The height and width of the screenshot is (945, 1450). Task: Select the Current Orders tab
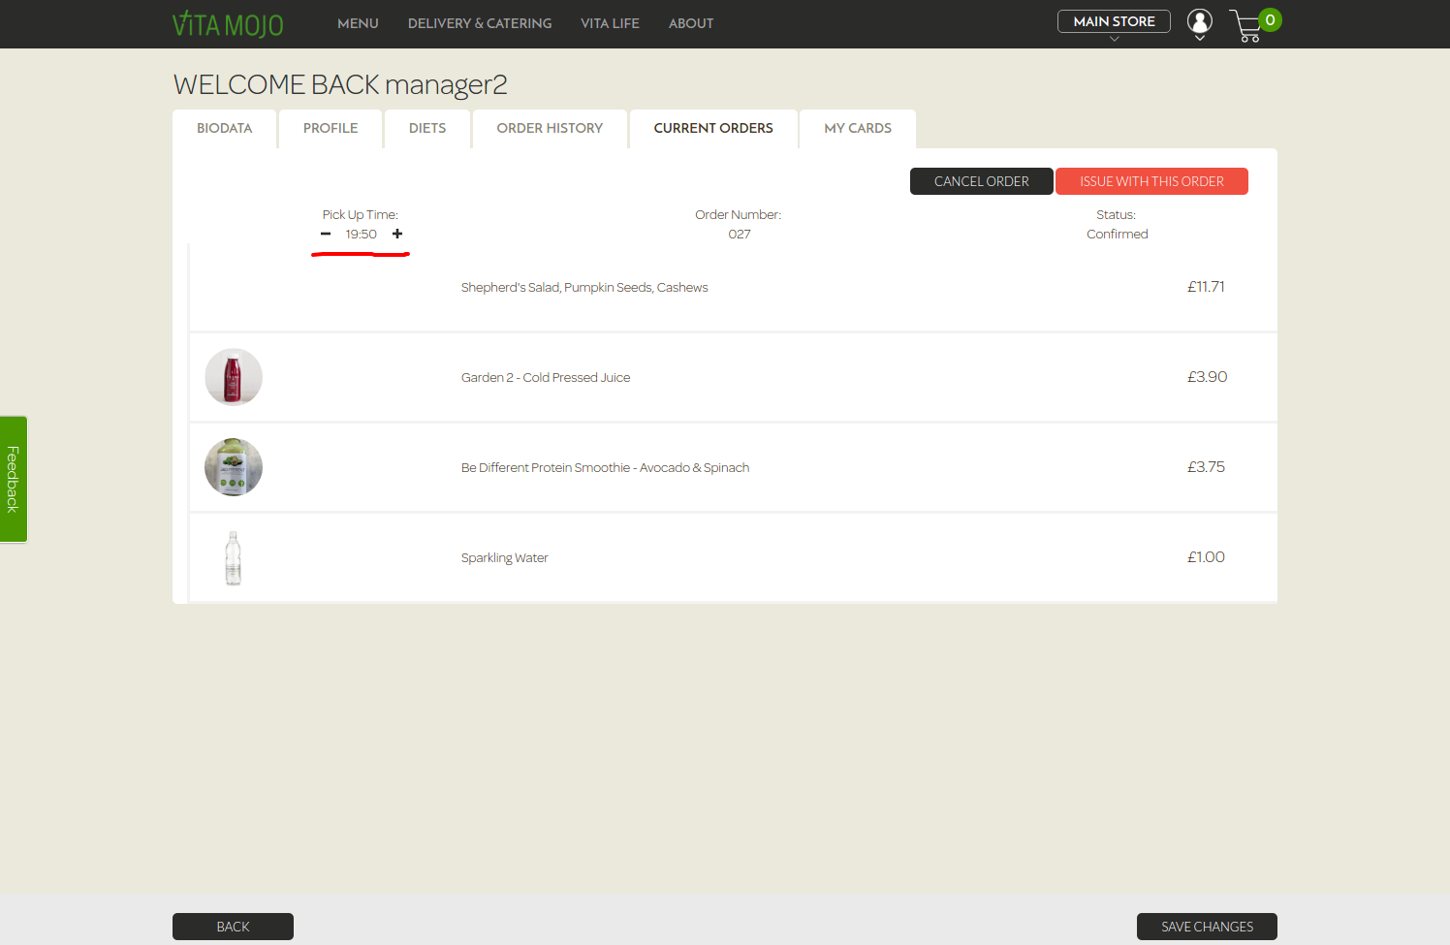[713, 129]
